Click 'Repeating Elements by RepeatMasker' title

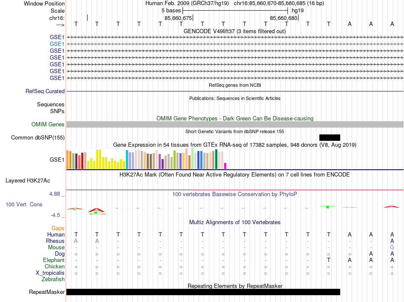(235, 286)
